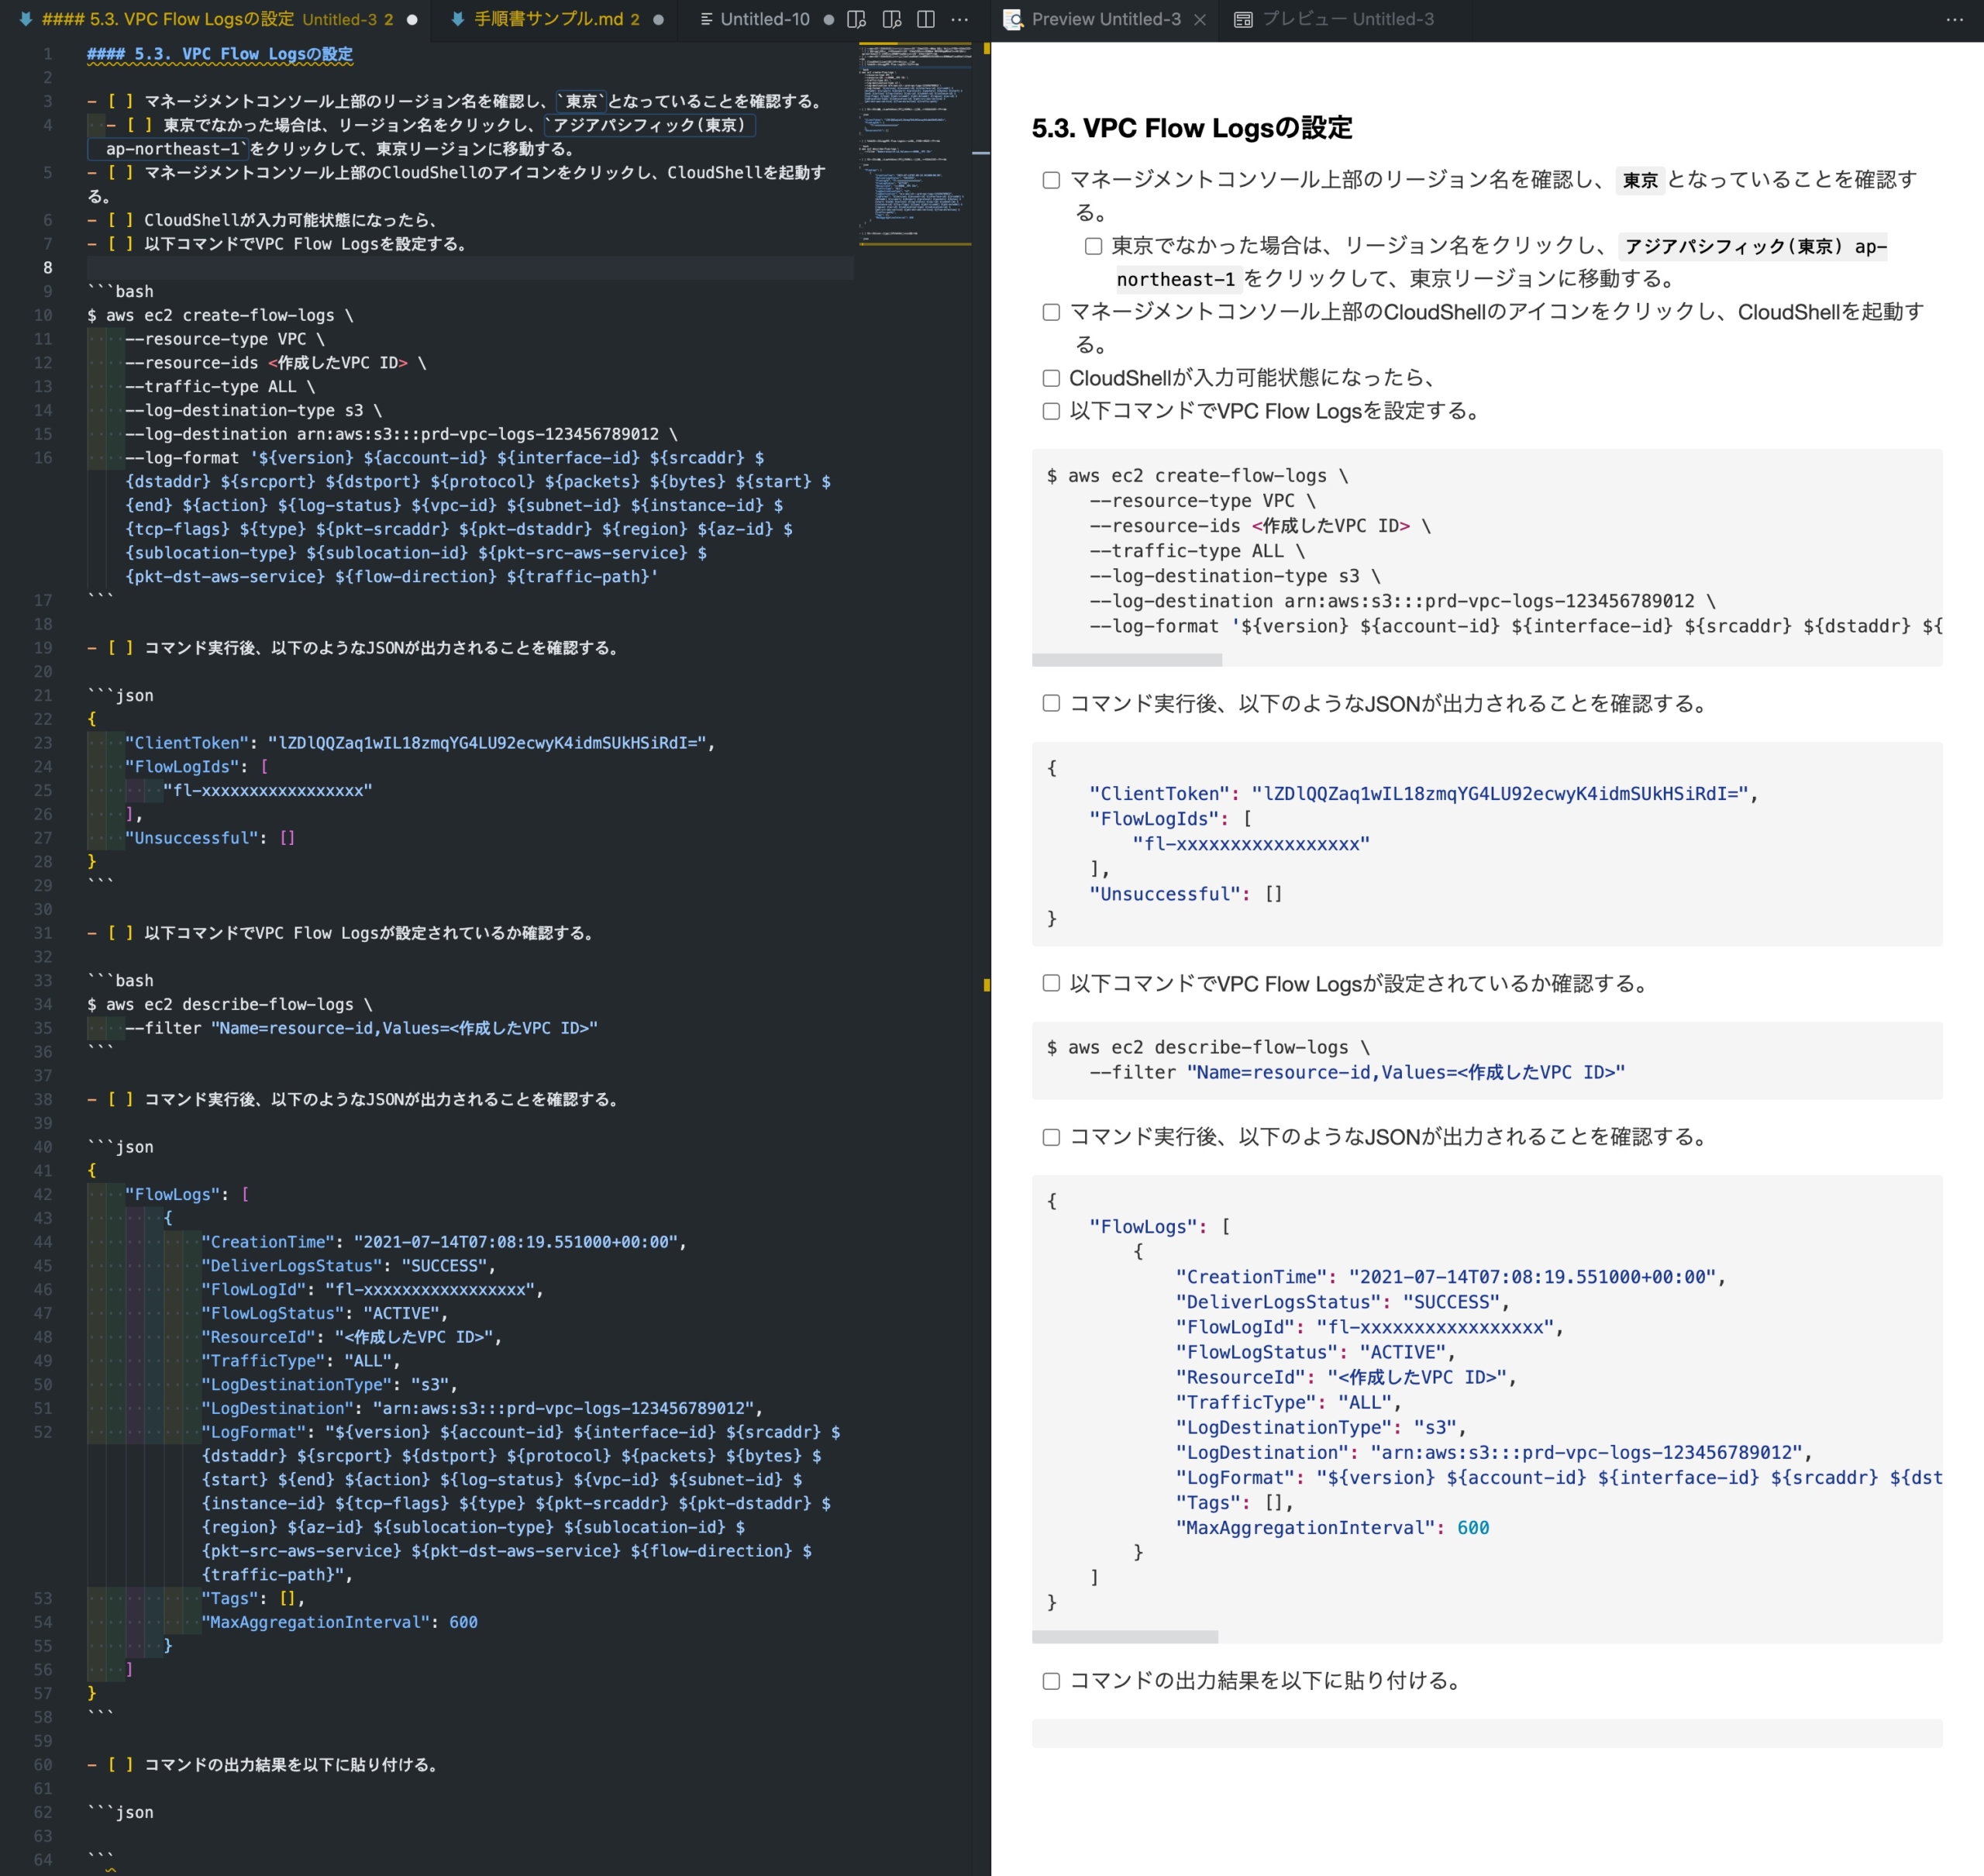Open More Actions menu of right preview group
Image resolution: width=1984 pixels, height=1876 pixels.
(x=1955, y=19)
